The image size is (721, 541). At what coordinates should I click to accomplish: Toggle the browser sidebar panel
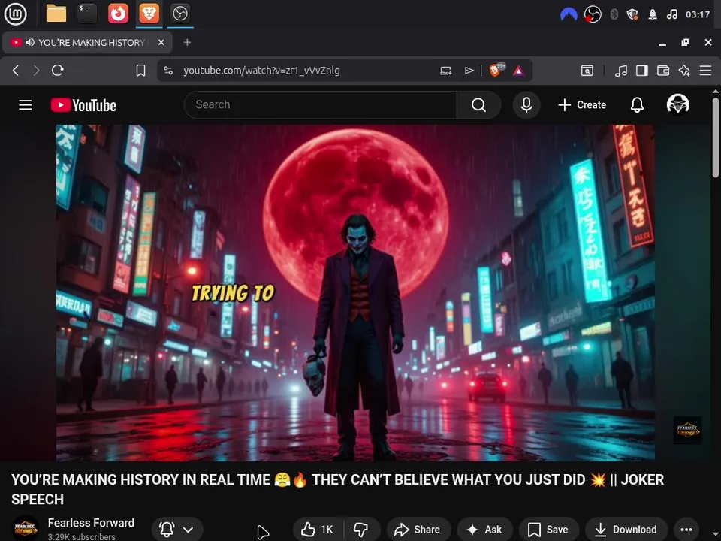[x=642, y=71]
